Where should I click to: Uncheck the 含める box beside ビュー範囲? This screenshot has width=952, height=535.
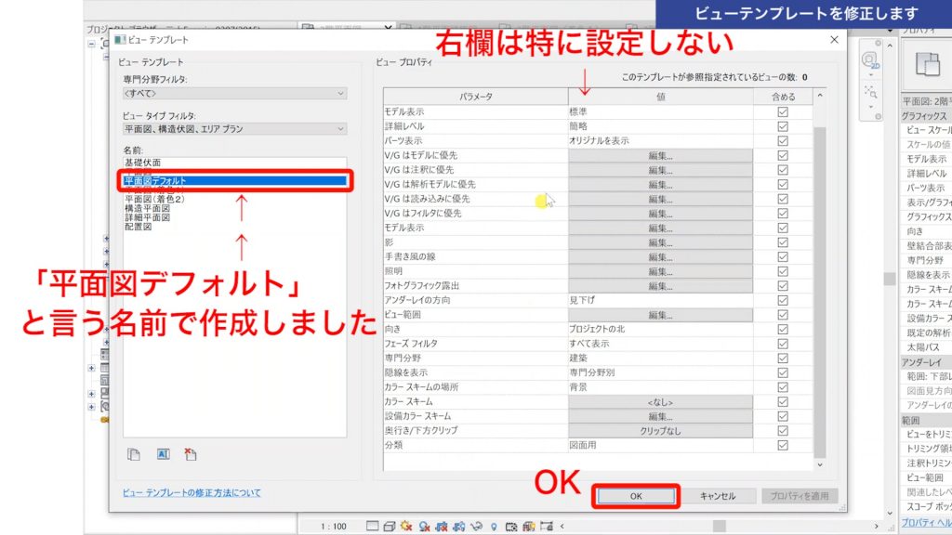pyautogui.click(x=781, y=313)
